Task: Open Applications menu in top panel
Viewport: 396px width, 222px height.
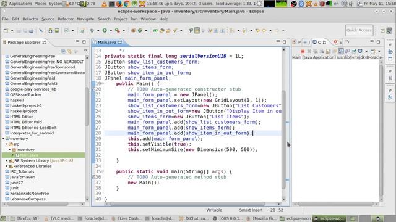Action: pyautogui.click(x=20, y=4)
